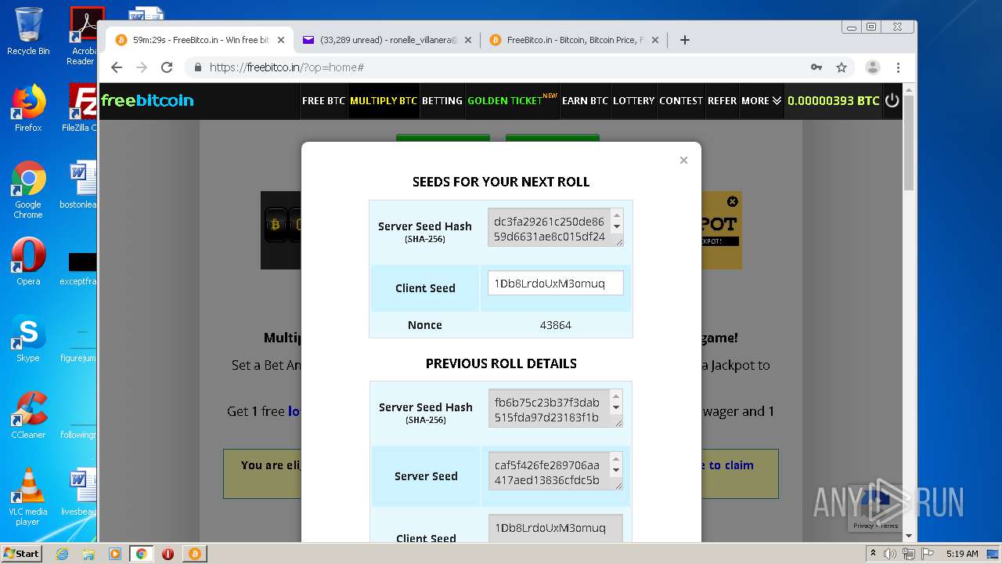The image size is (1002, 564).
Task: Click the Nonce value 43864
Action: (x=556, y=325)
